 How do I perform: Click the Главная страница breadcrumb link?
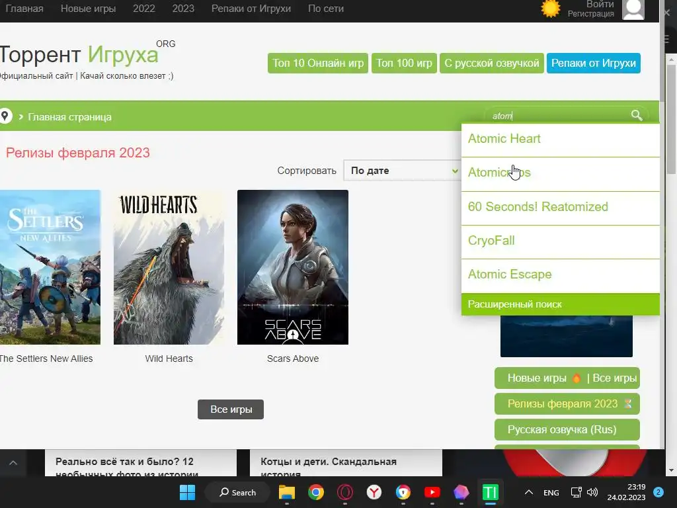pyautogui.click(x=69, y=117)
